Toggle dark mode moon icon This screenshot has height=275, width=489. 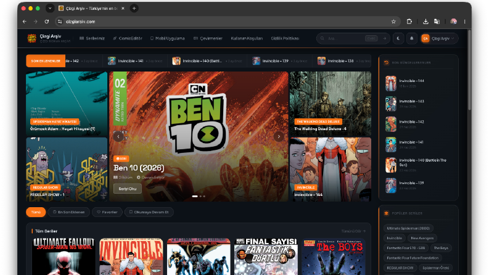point(398,38)
